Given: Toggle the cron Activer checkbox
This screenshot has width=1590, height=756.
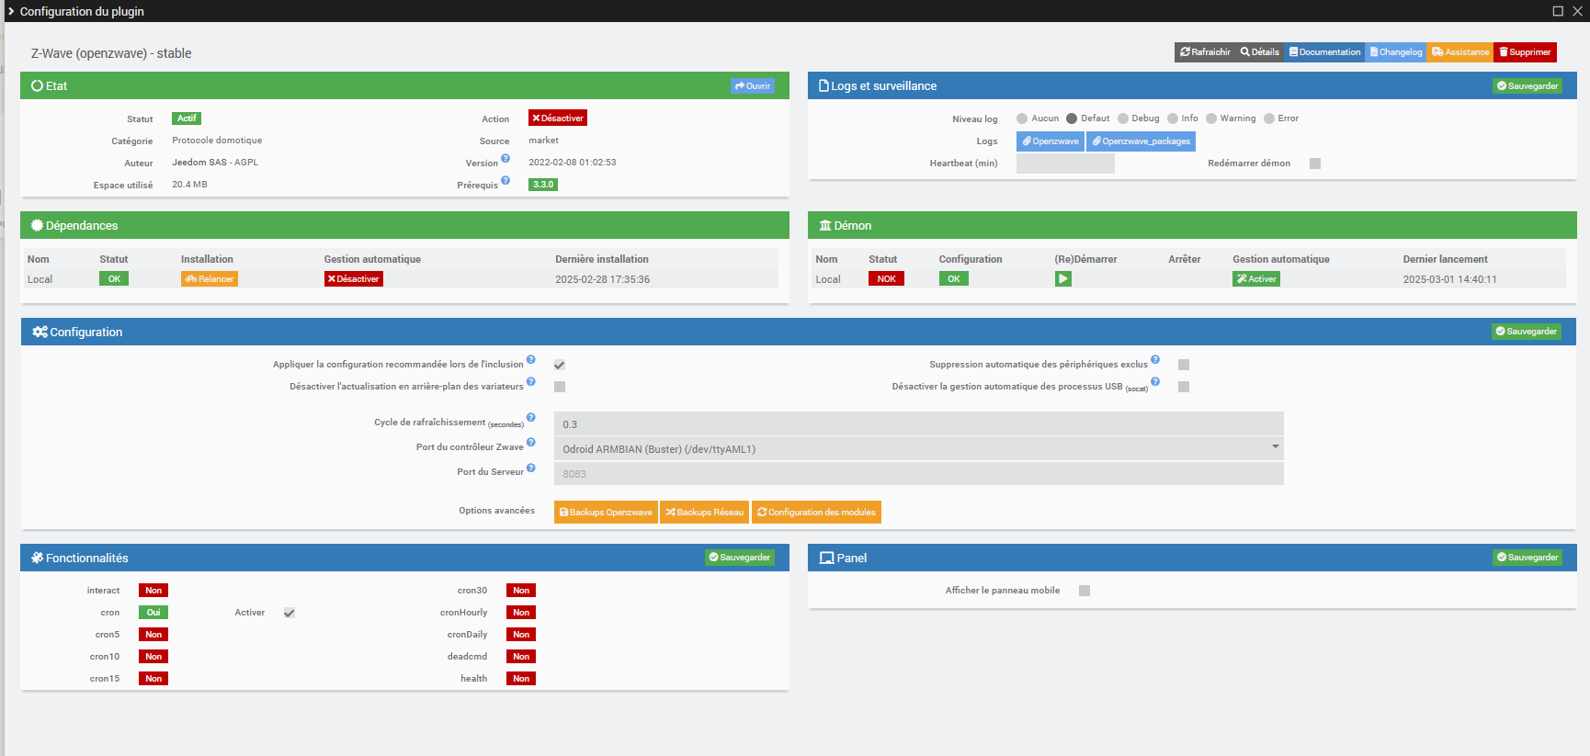Looking at the screenshot, I should pyautogui.click(x=290, y=613).
